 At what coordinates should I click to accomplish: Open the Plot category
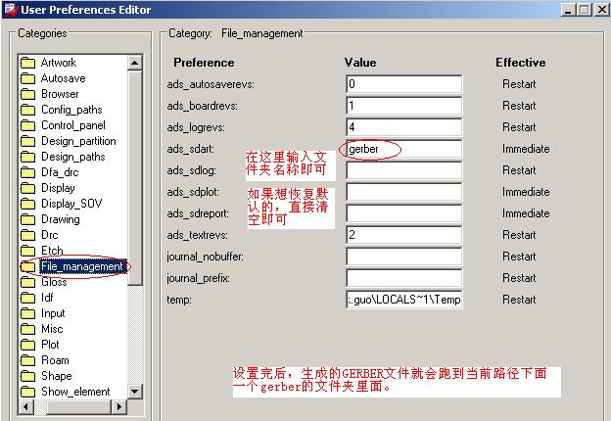coord(50,345)
